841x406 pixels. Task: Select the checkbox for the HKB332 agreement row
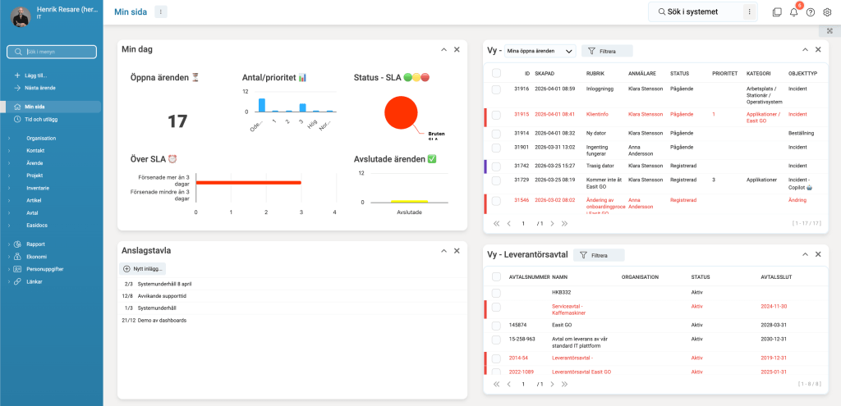click(496, 293)
